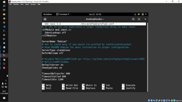The width and height of the screenshot is (182, 102).
Task: Open the VirtualBox Help menu
Action: (x=39, y=4)
